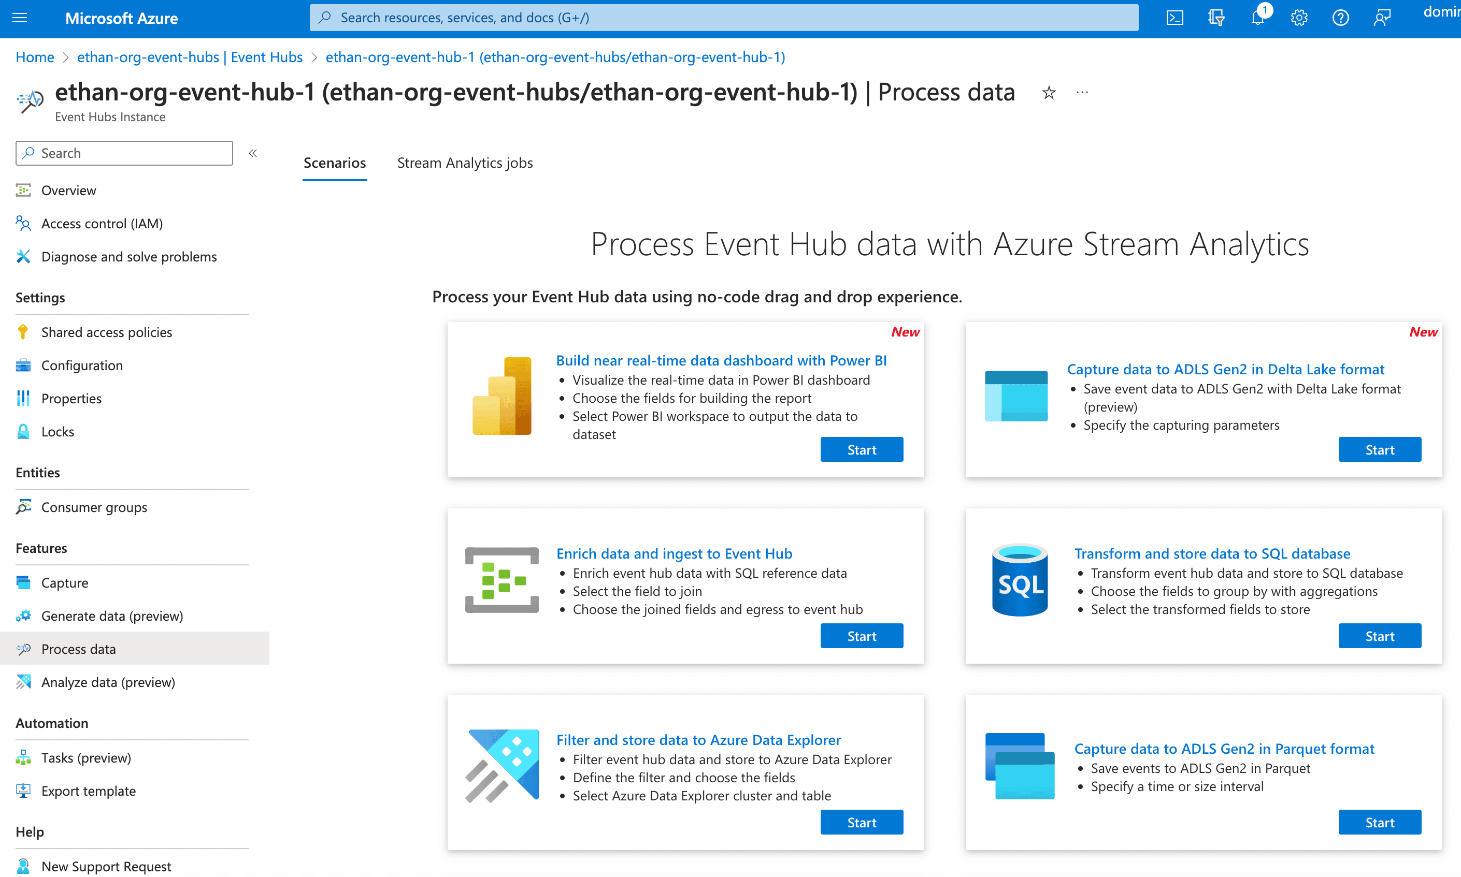The image size is (1461, 877).
Task: Start the Azure Data Explorer filter scenario
Action: [862, 823]
